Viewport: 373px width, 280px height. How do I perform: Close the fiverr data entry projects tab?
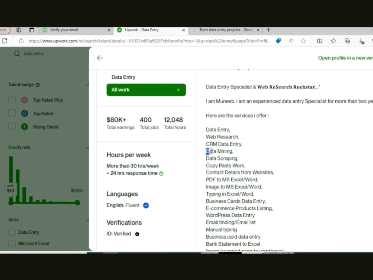coord(258,30)
